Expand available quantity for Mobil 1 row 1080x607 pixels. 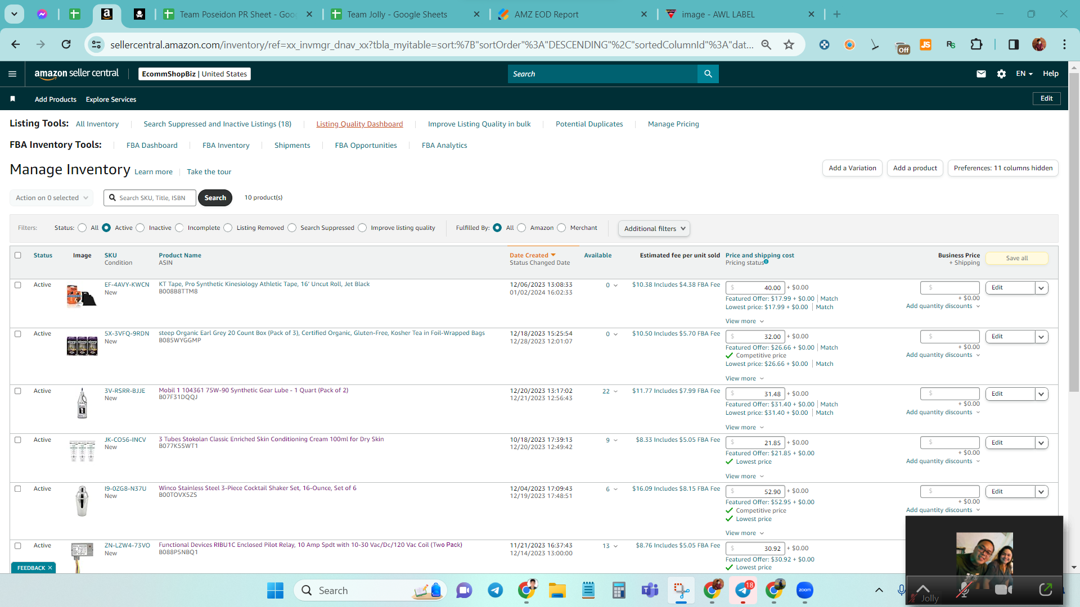(x=615, y=391)
